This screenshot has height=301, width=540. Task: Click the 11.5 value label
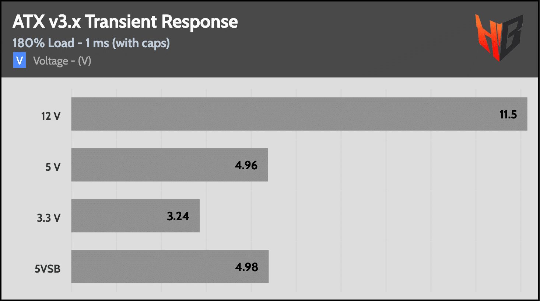pos(508,114)
